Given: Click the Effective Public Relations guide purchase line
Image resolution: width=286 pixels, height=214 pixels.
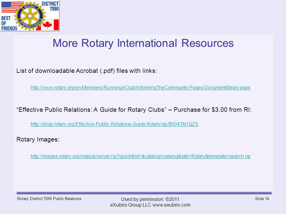Looking at the screenshot, I should [134, 110].
